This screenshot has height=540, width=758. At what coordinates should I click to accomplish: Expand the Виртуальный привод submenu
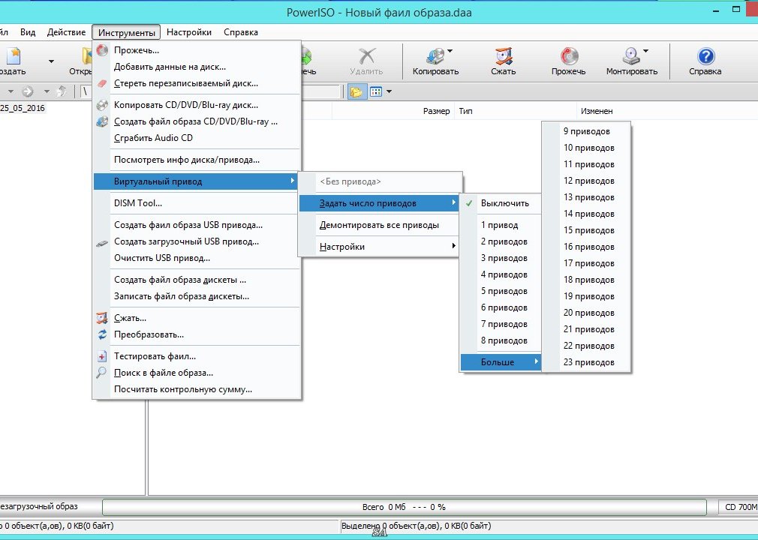[196, 181]
